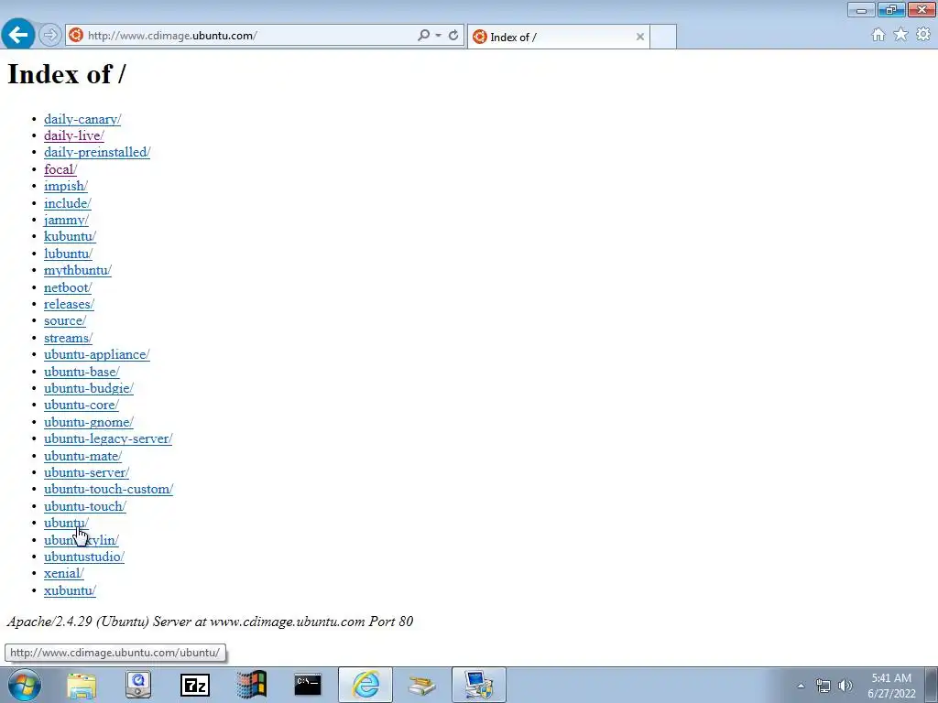
Task: Go back with the browser Back arrow
Action: pos(18,35)
